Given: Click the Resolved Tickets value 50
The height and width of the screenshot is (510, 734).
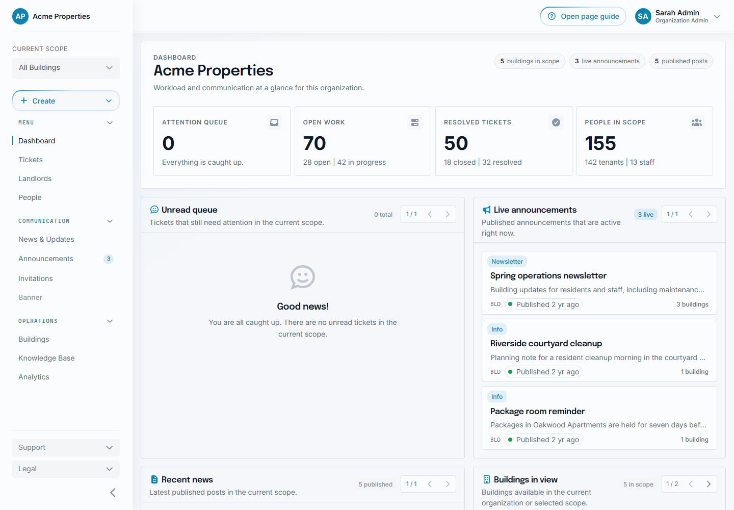Looking at the screenshot, I should [x=456, y=143].
